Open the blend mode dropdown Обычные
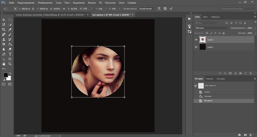The height and width of the screenshot is (137, 257). point(212,28)
